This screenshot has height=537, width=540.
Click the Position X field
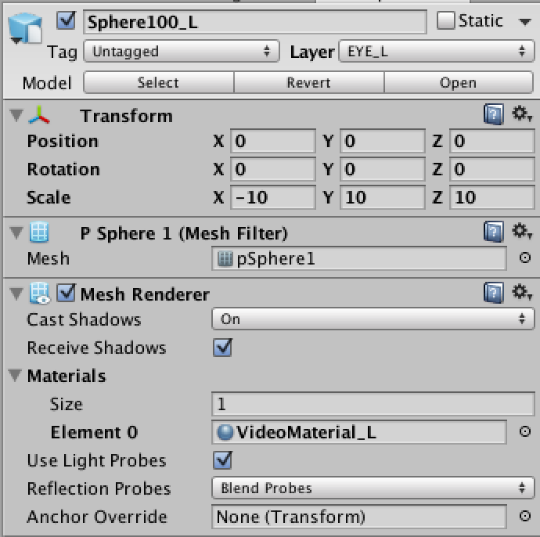click(x=273, y=141)
